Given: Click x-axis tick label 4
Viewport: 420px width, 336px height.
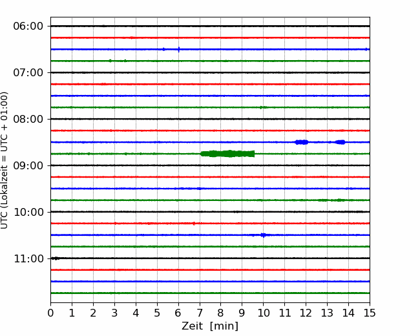Looking at the screenshot, I should pyautogui.click(x=136, y=313).
